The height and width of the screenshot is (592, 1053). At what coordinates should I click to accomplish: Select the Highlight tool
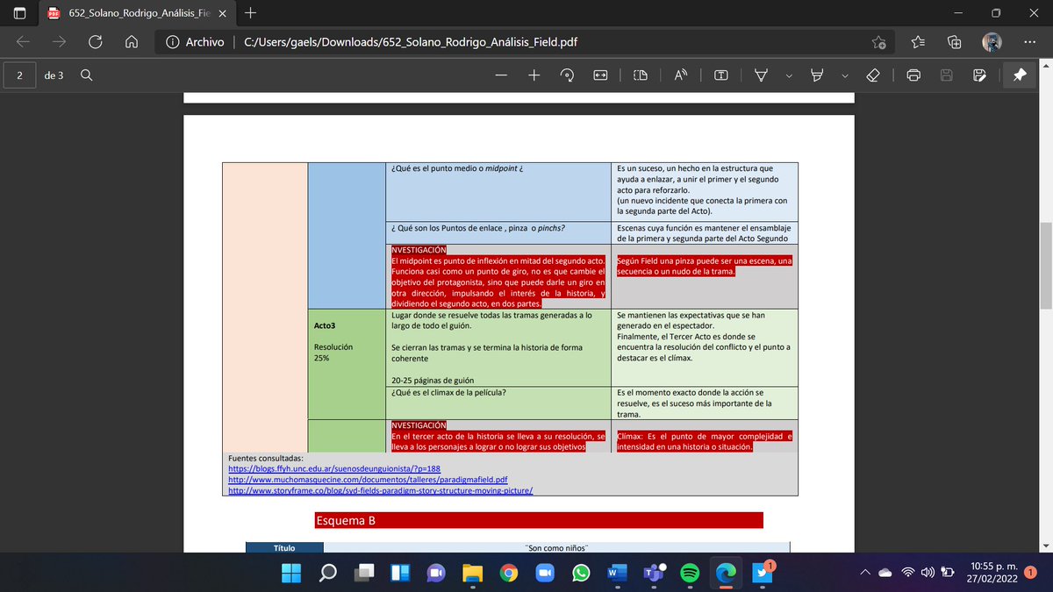pyautogui.click(x=818, y=75)
